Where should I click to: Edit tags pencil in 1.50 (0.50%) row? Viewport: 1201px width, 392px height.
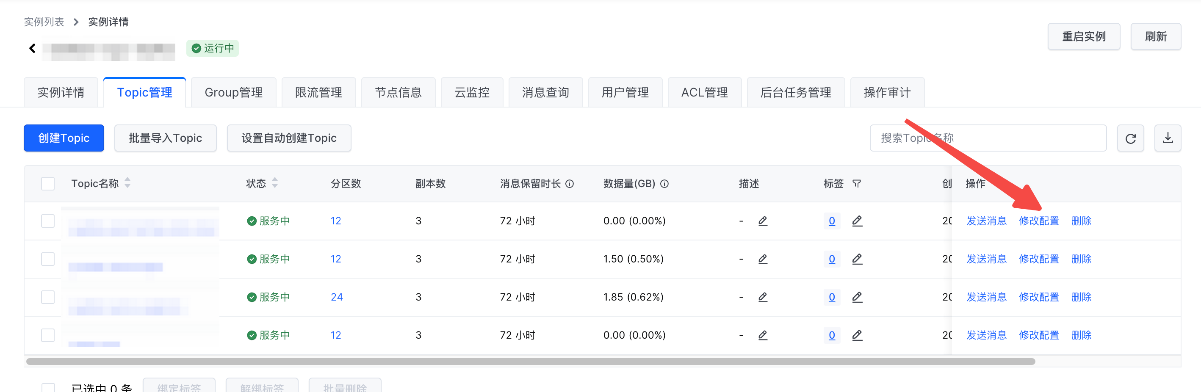pyautogui.click(x=857, y=259)
